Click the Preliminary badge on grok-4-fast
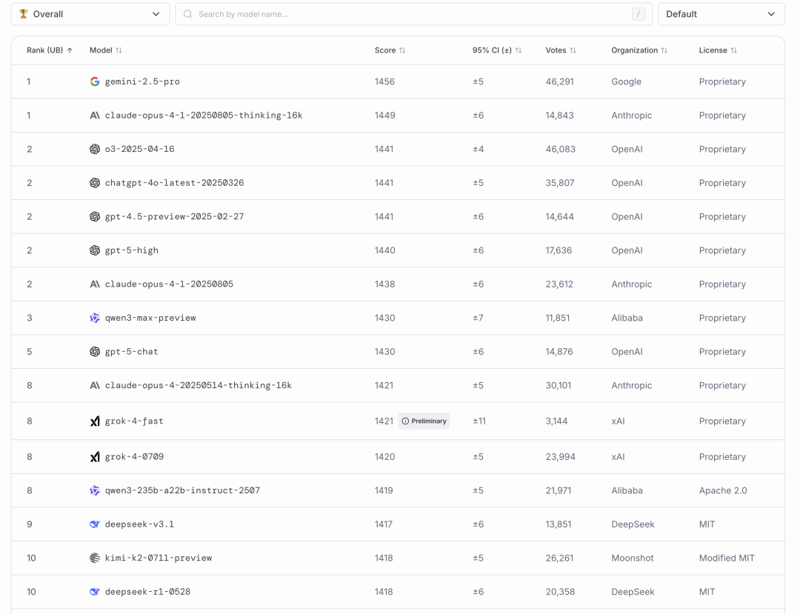This screenshot has width=800, height=614. click(424, 421)
